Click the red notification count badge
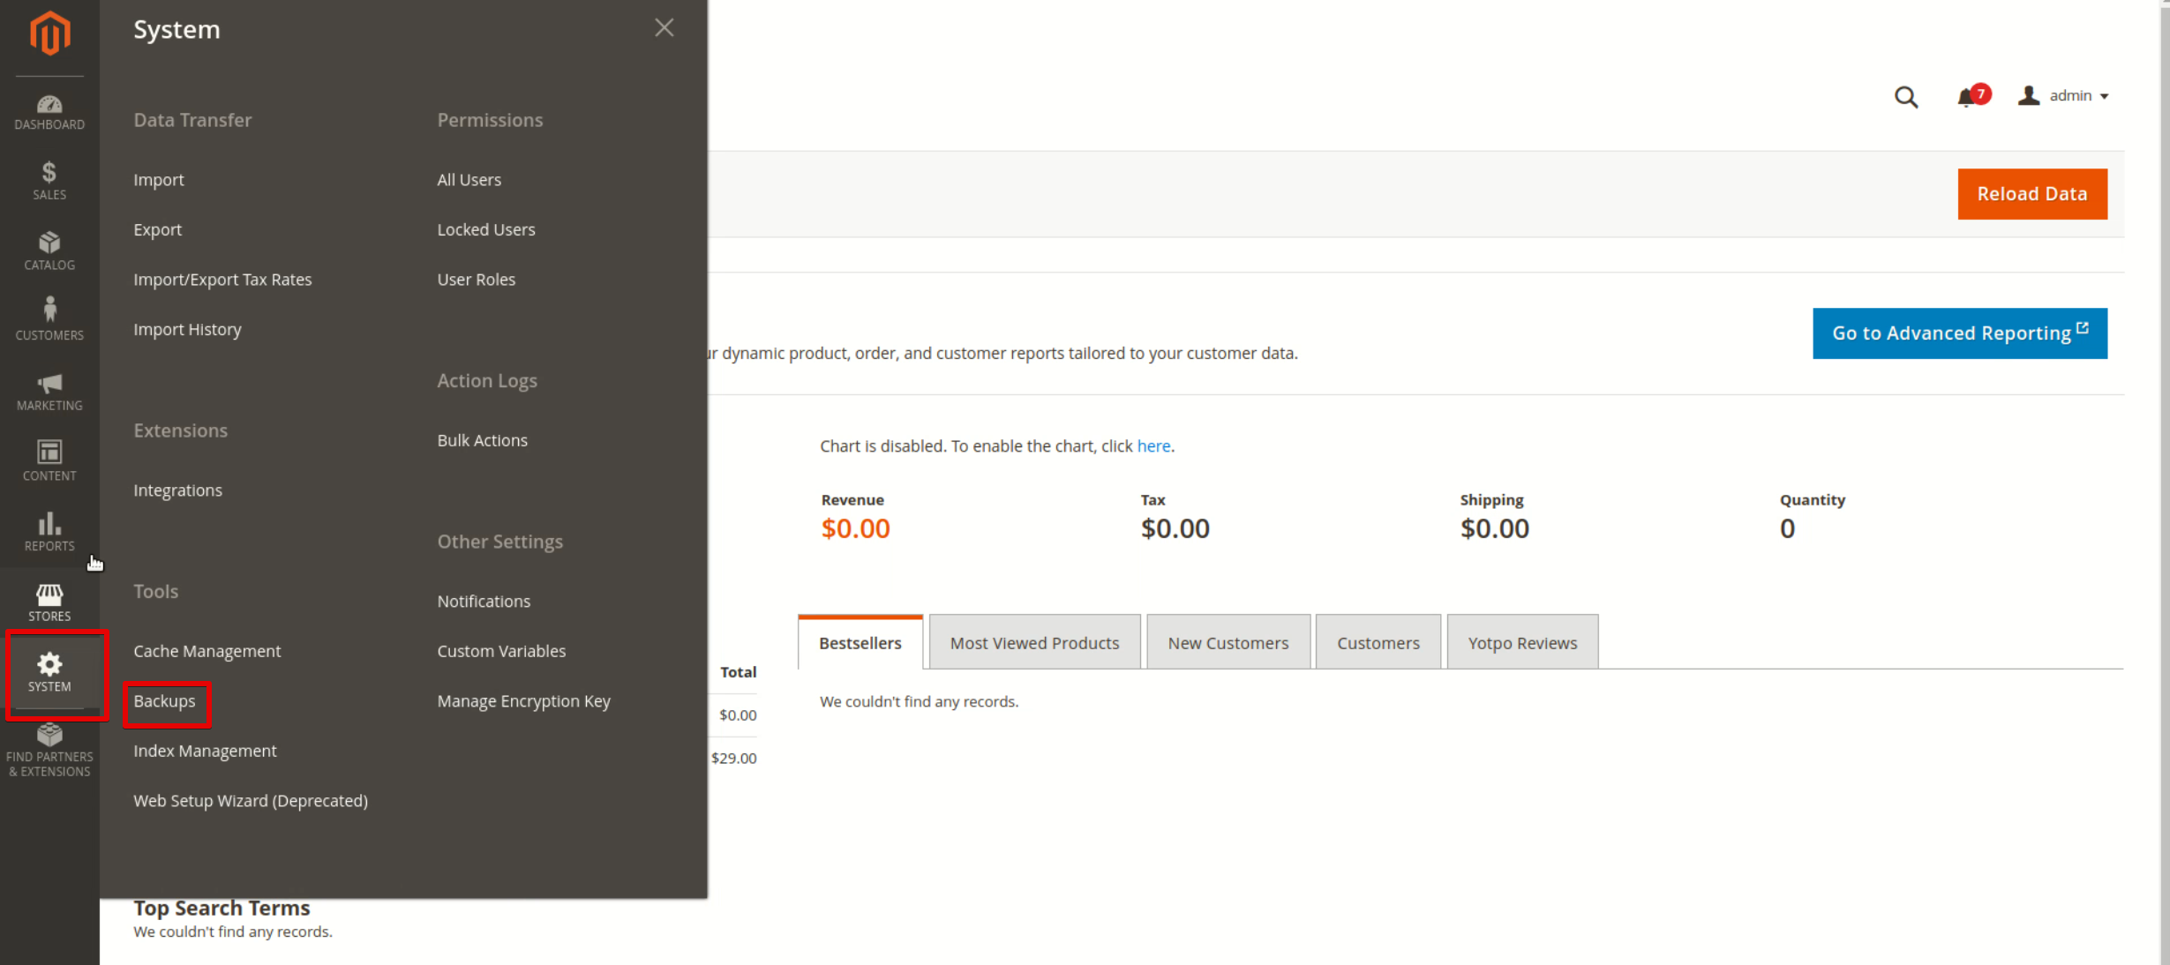Image resolution: width=2170 pixels, height=965 pixels. point(1980,93)
